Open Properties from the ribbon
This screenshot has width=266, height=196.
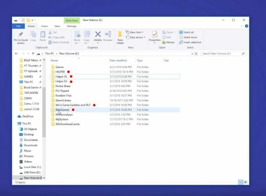pos(154,35)
